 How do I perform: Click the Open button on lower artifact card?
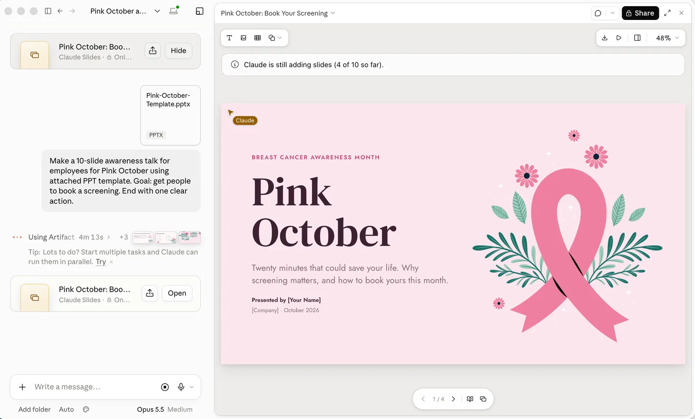tap(177, 294)
